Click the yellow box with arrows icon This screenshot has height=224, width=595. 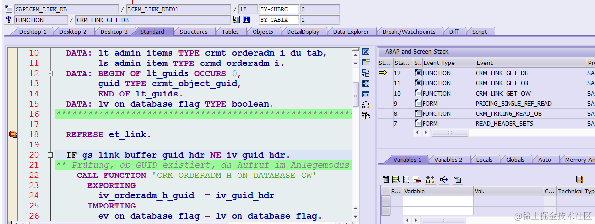[443, 179]
